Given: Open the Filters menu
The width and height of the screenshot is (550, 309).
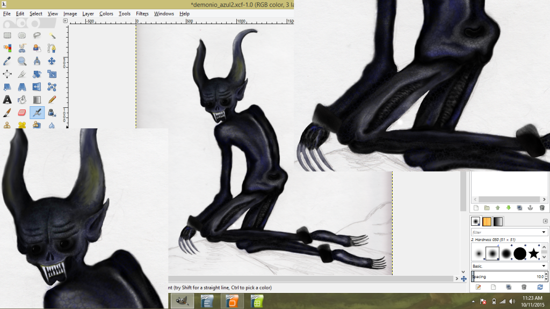Looking at the screenshot, I should click(142, 13).
